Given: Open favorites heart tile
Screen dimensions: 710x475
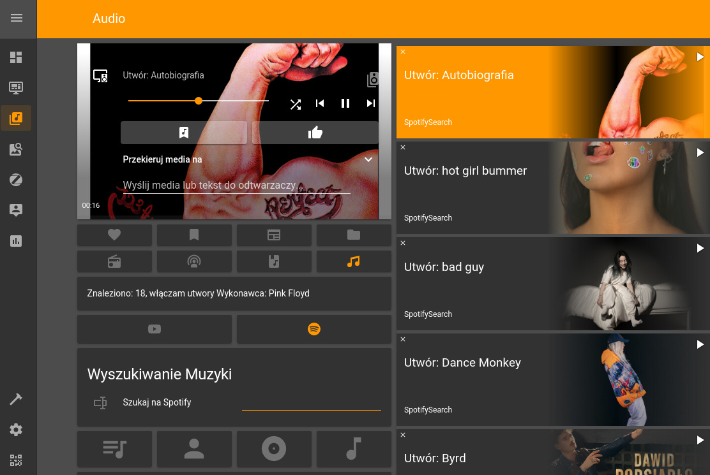Looking at the screenshot, I should pyautogui.click(x=114, y=235).
